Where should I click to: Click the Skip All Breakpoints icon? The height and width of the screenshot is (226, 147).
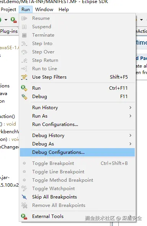[24, 197]
